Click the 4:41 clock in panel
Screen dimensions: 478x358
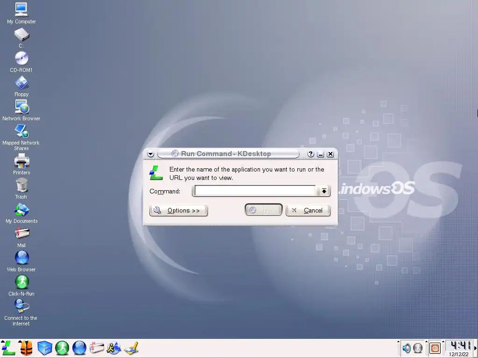click(x=459, y=345)
